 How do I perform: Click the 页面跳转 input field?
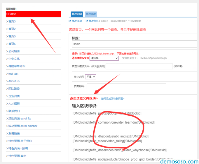[x=126, y=86]
